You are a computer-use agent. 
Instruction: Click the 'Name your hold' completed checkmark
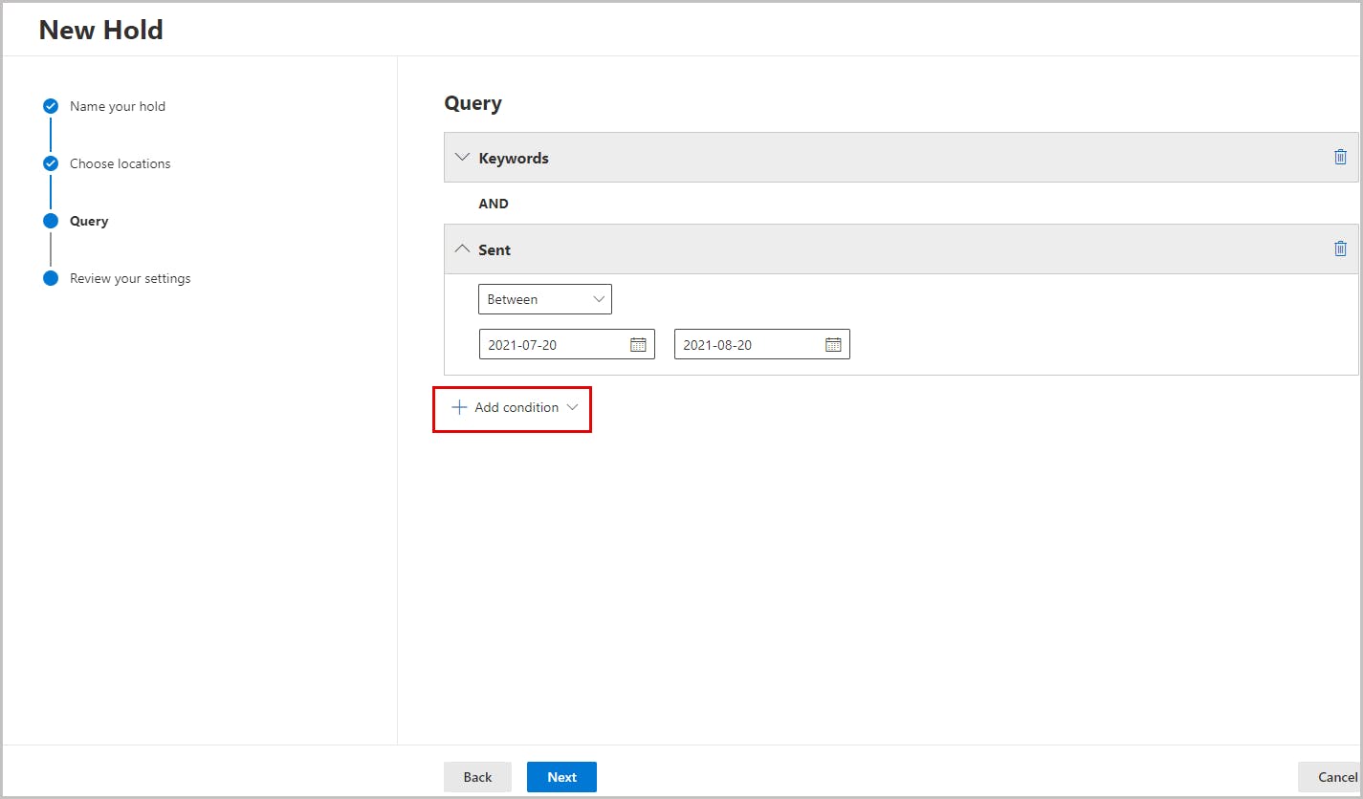(51, 106)
